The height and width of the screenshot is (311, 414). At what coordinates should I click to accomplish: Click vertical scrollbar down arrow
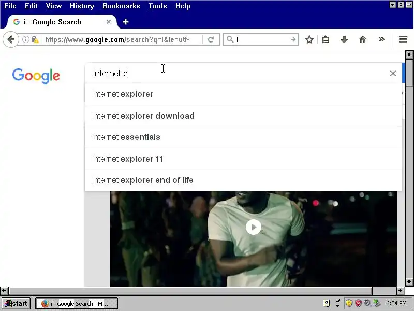[409, 282]
